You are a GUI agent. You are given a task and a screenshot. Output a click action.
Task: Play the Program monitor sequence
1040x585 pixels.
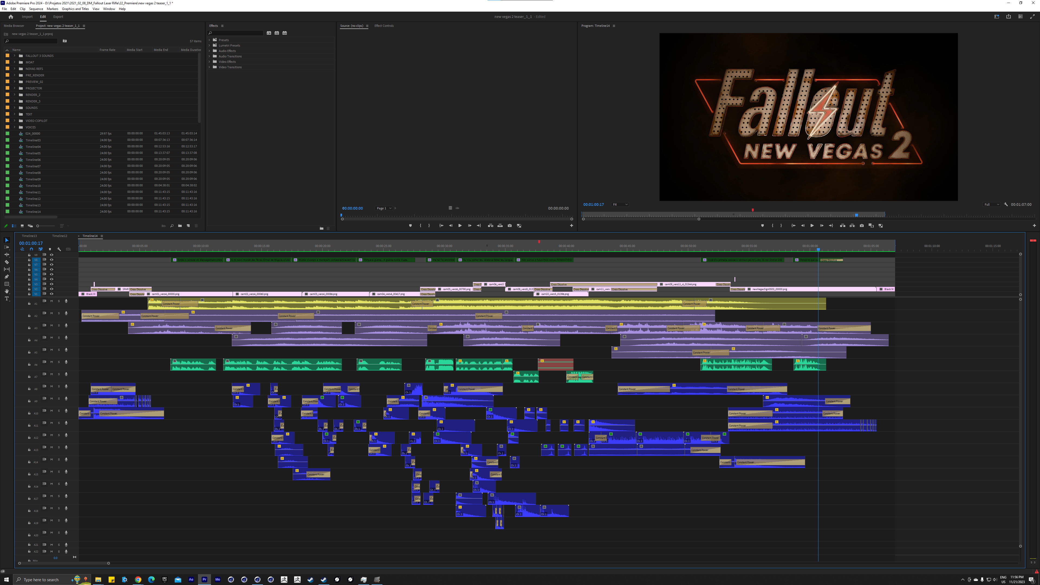[812, 226]
